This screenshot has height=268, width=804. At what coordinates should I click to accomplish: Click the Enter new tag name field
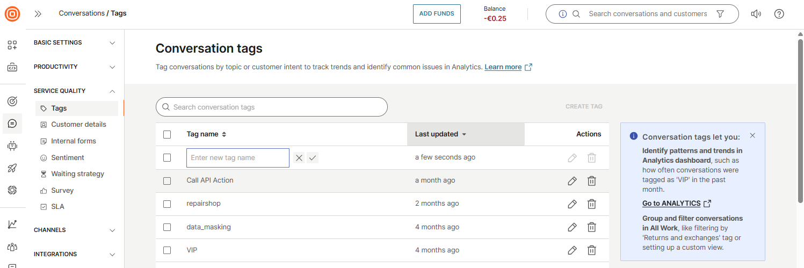coord(237,158)
